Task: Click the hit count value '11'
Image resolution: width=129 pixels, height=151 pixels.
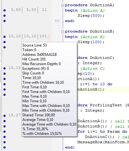Action: coord(44,10)
